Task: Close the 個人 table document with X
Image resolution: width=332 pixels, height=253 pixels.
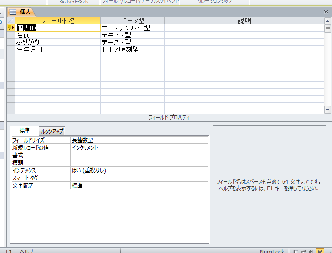Action: pos(326,12)
